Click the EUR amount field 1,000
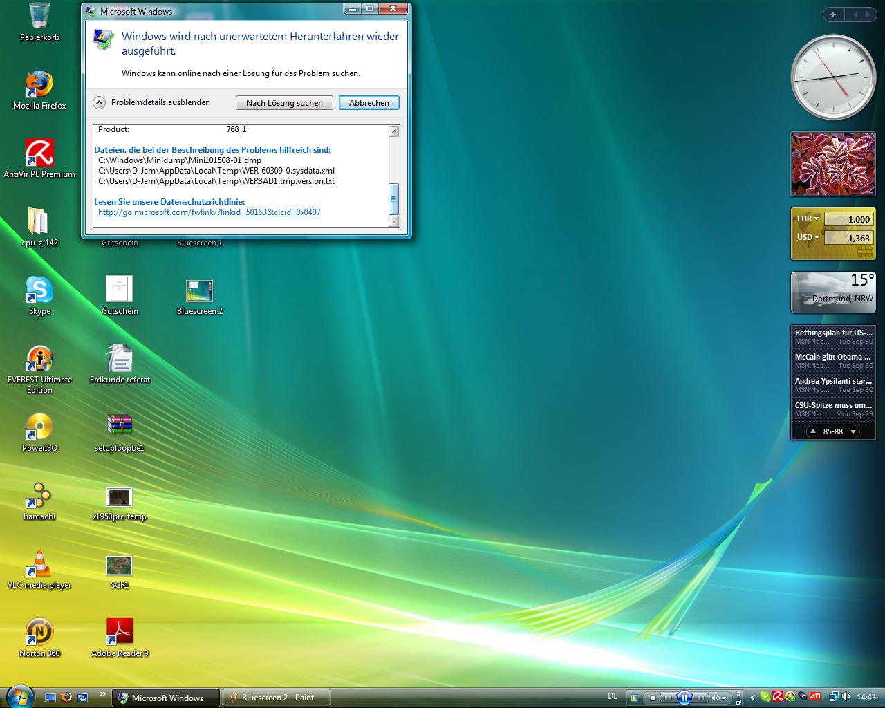Image resolution: width=885 pixels, height=708 pixels. coord(849,219)
